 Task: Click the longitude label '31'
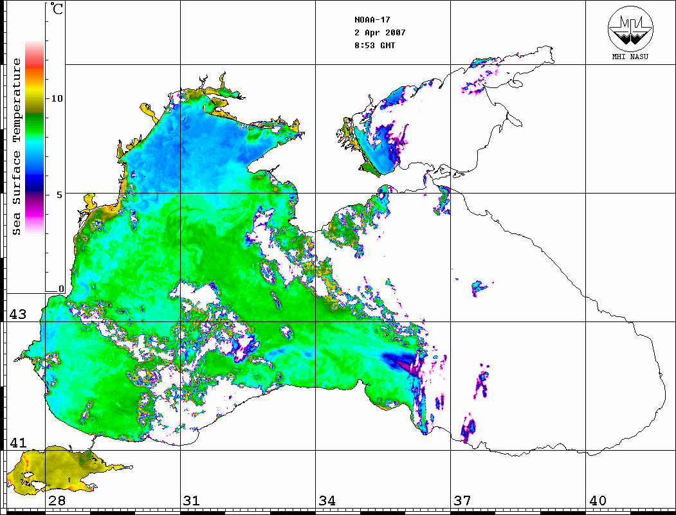(192, 500)
